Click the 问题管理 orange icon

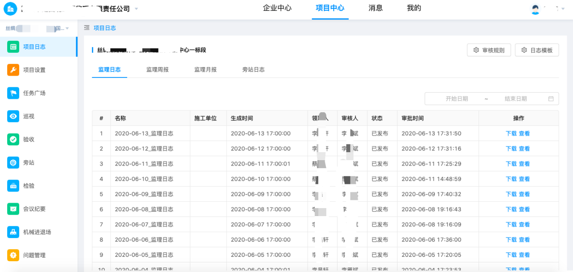coord(13,255)
